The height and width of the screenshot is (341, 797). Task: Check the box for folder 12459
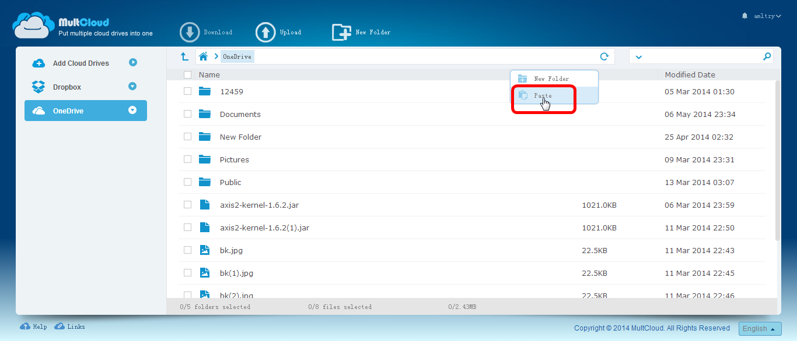coord(187,91)
